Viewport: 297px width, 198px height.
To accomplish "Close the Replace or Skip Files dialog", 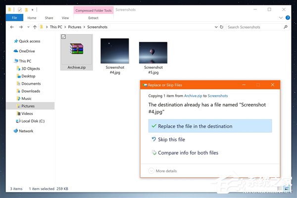I will click(x=272, y=85).
